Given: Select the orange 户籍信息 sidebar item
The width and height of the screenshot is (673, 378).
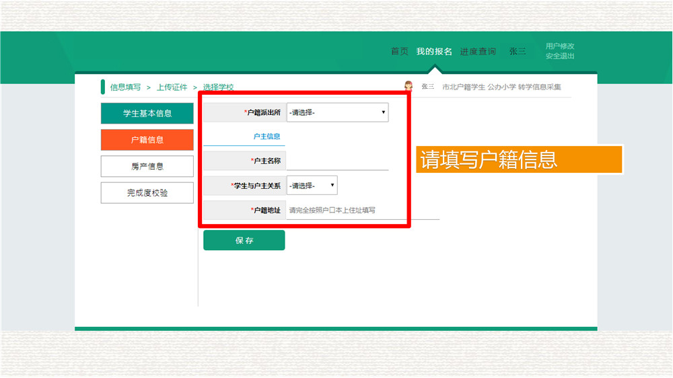Looking at the screenshot, I should [147, 140].
